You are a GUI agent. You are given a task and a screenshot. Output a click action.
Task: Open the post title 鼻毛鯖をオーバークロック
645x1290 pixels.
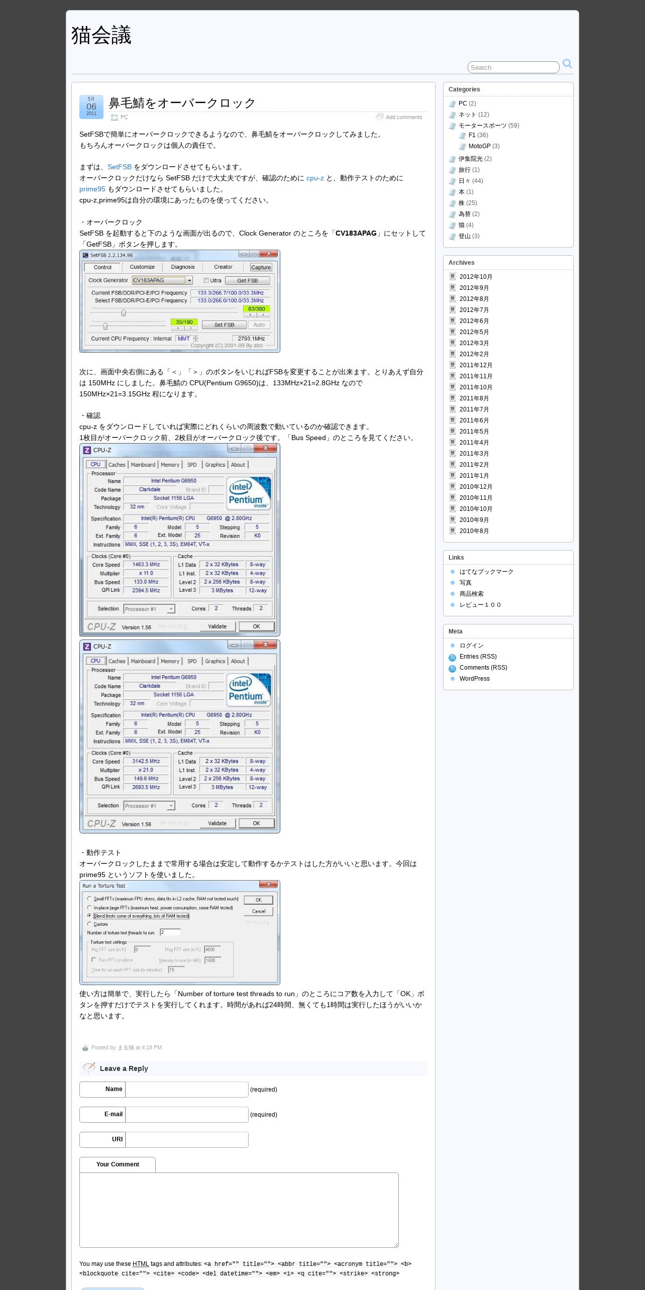click(182, 103)
